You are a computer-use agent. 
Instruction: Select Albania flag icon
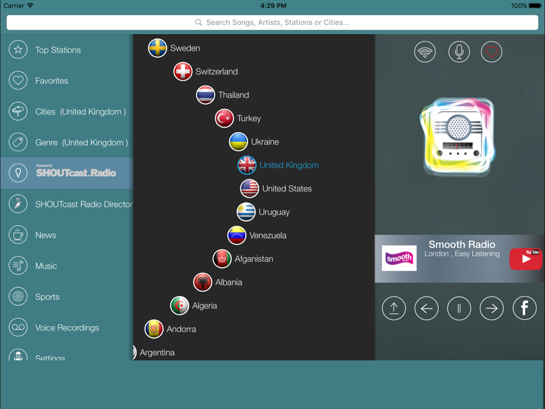(x=203, y=282)
